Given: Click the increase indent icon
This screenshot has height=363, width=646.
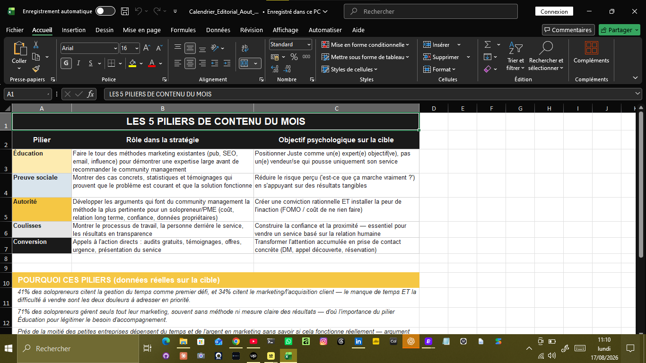Looking at the screenshot, I should tap(227, 63).
